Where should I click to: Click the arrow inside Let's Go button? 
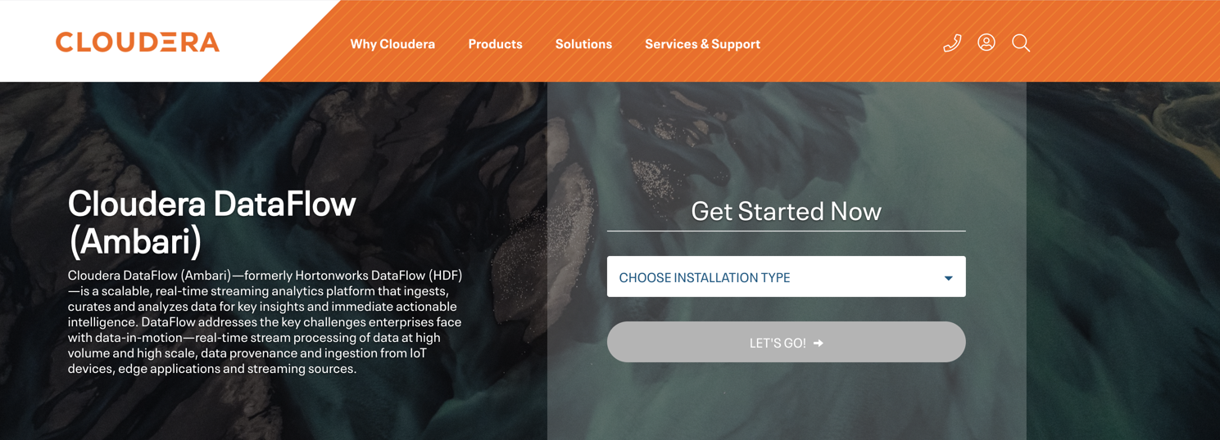point(819,343)
